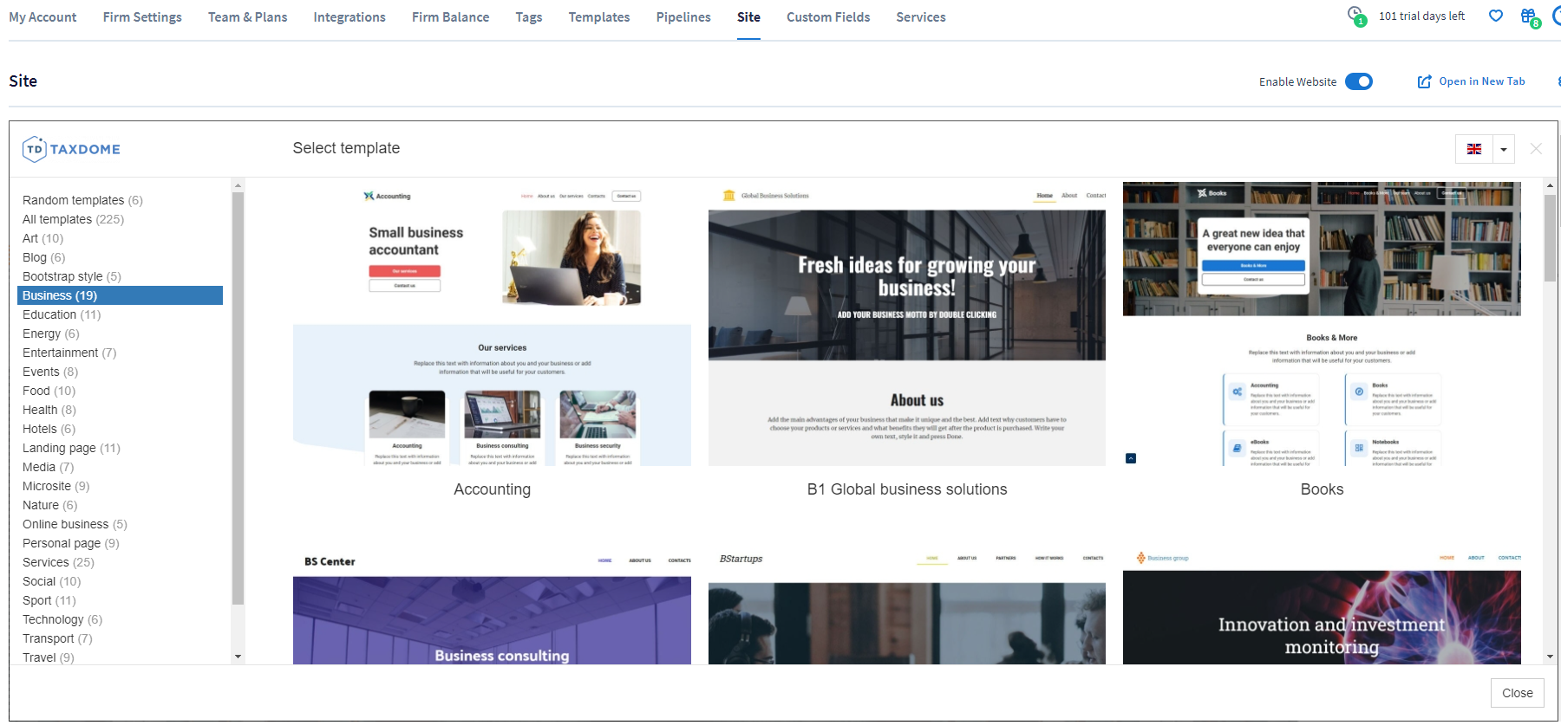Click the trial clock icon with badge
This screenshot has width=1561, height=725.
point(1355,15)
